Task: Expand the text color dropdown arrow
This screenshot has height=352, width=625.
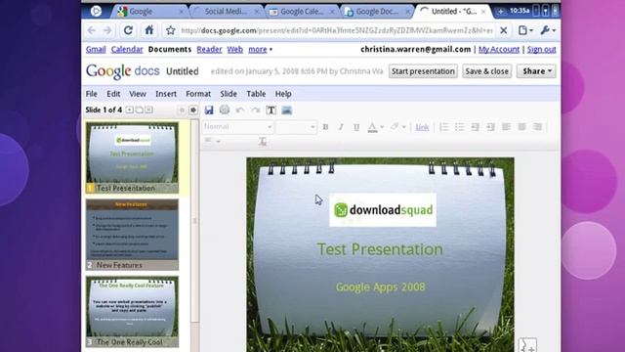Action: tap(382, 127)
